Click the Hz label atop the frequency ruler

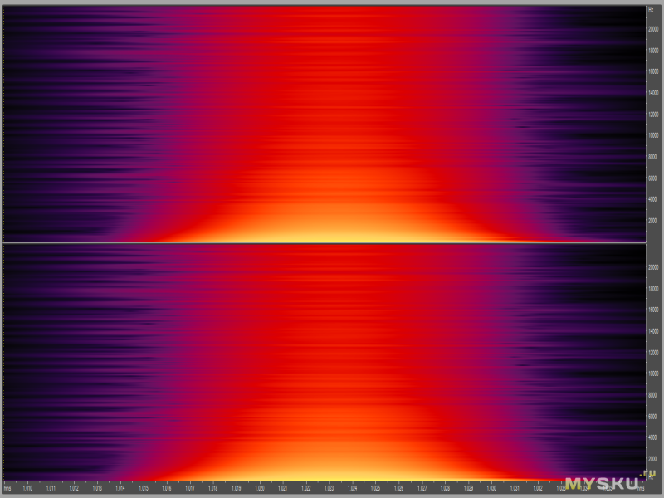click(x=651, y=9)
